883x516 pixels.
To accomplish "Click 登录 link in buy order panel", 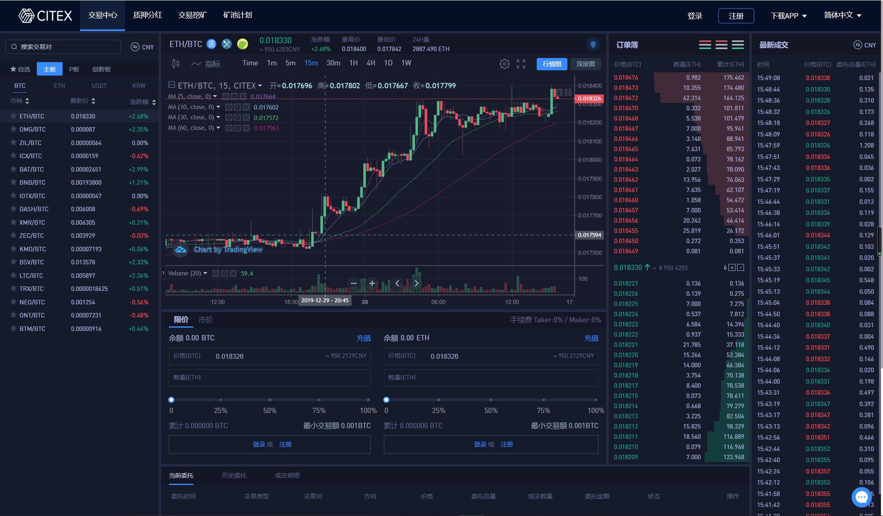I will tap(259, 445).
